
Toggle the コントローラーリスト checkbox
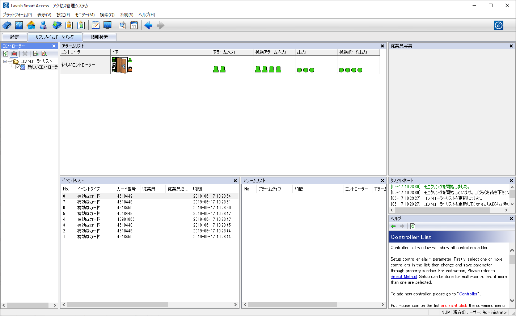coord(11,61)
